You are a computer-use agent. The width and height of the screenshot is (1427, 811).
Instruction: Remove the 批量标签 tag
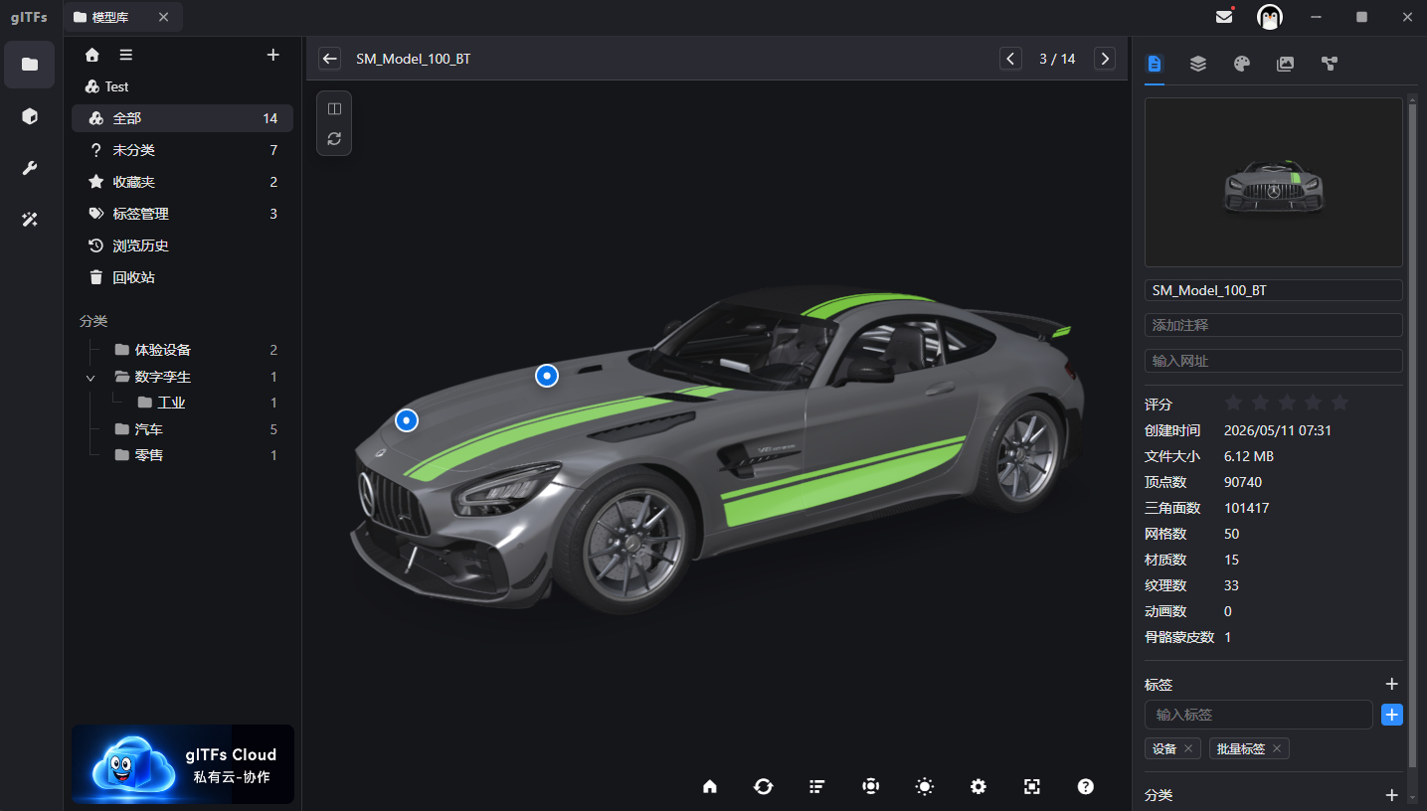click(1277, 748)
